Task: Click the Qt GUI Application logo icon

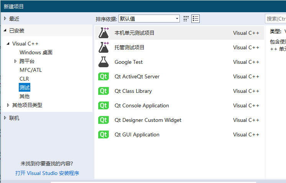Action: 104,134
